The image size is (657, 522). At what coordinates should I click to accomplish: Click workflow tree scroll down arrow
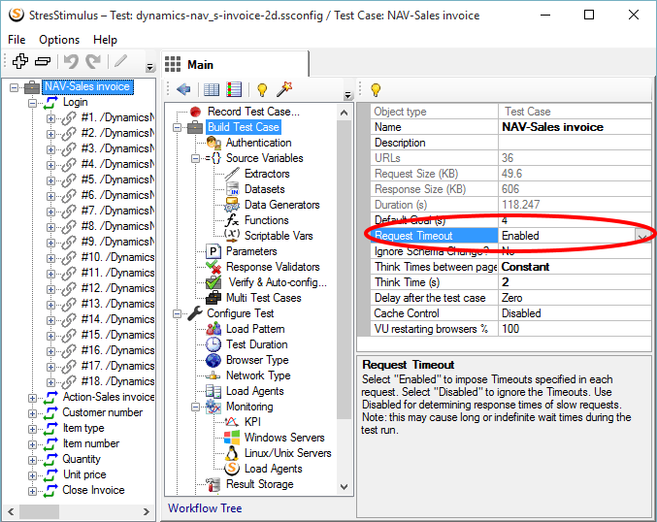pyautogui.click(x=344, y=486)
